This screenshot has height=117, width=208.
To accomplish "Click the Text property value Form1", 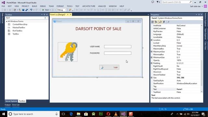I will point(179,89).
